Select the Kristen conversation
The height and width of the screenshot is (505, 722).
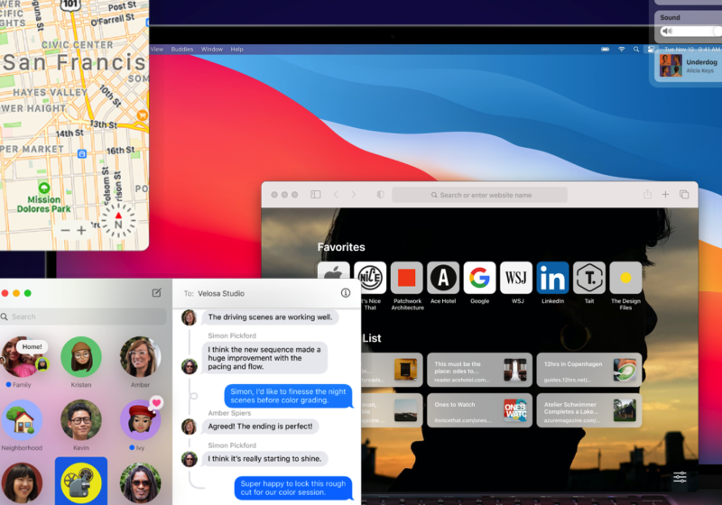(80, 357)
